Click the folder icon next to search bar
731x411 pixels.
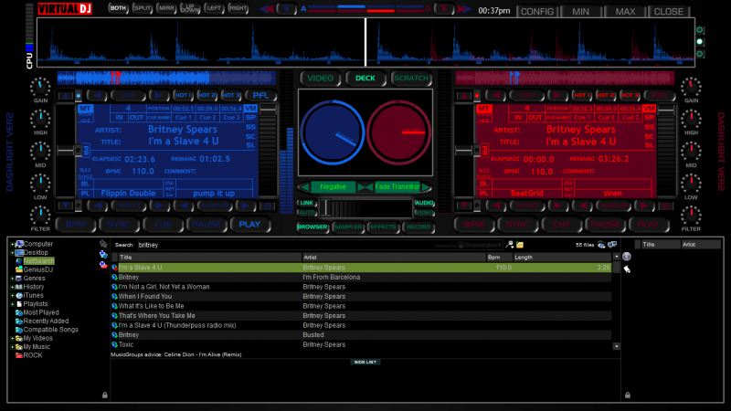[x=520, y=245]
